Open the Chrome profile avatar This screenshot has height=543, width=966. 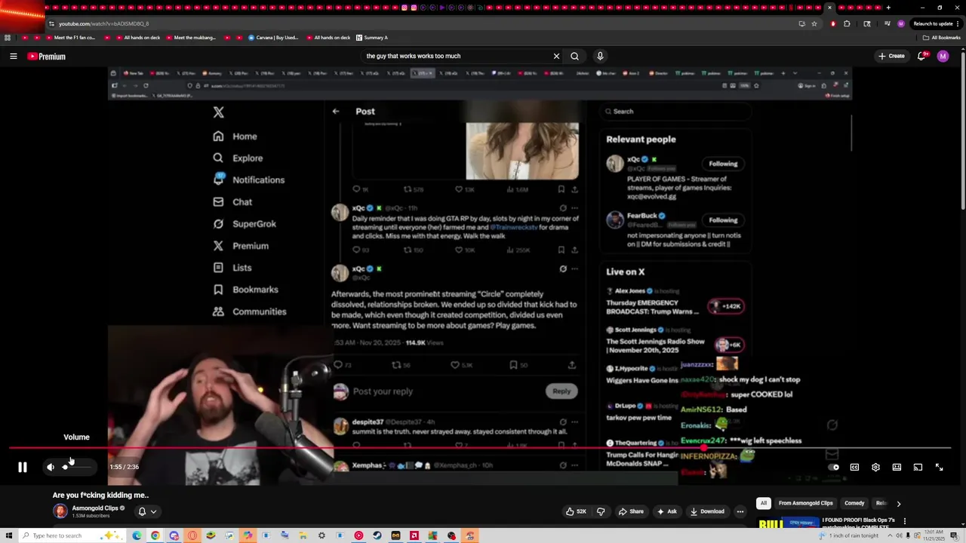[900, 23]
